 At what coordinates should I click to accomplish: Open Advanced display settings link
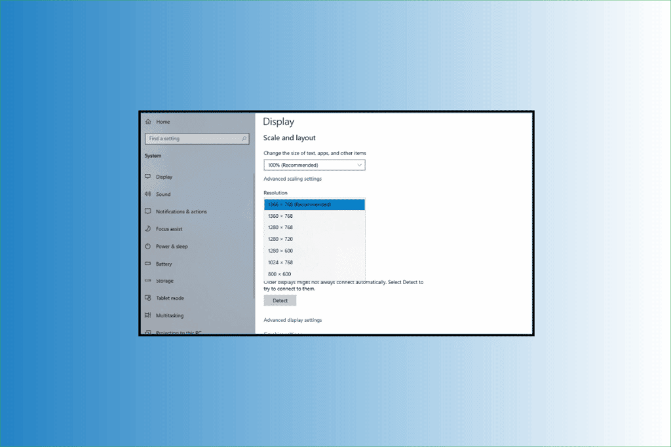click(x=293, y=320)
